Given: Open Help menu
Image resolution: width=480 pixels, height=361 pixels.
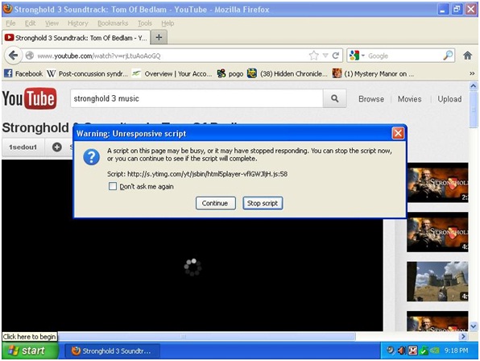Looking at the screenshot, I should [168, 23].
